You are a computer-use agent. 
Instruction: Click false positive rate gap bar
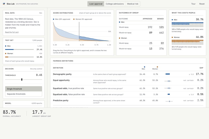click(x=169, y=94)
